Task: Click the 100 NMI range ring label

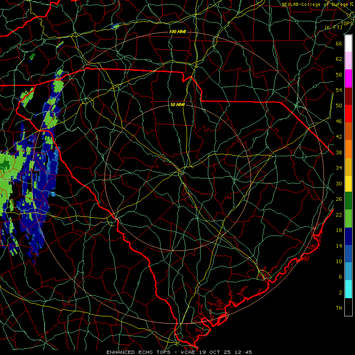Action: coord(177,32)
